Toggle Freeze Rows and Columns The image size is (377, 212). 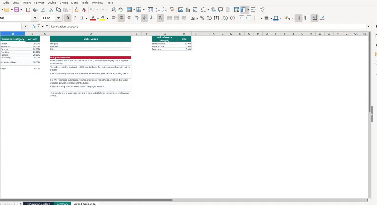coord(243,10)
